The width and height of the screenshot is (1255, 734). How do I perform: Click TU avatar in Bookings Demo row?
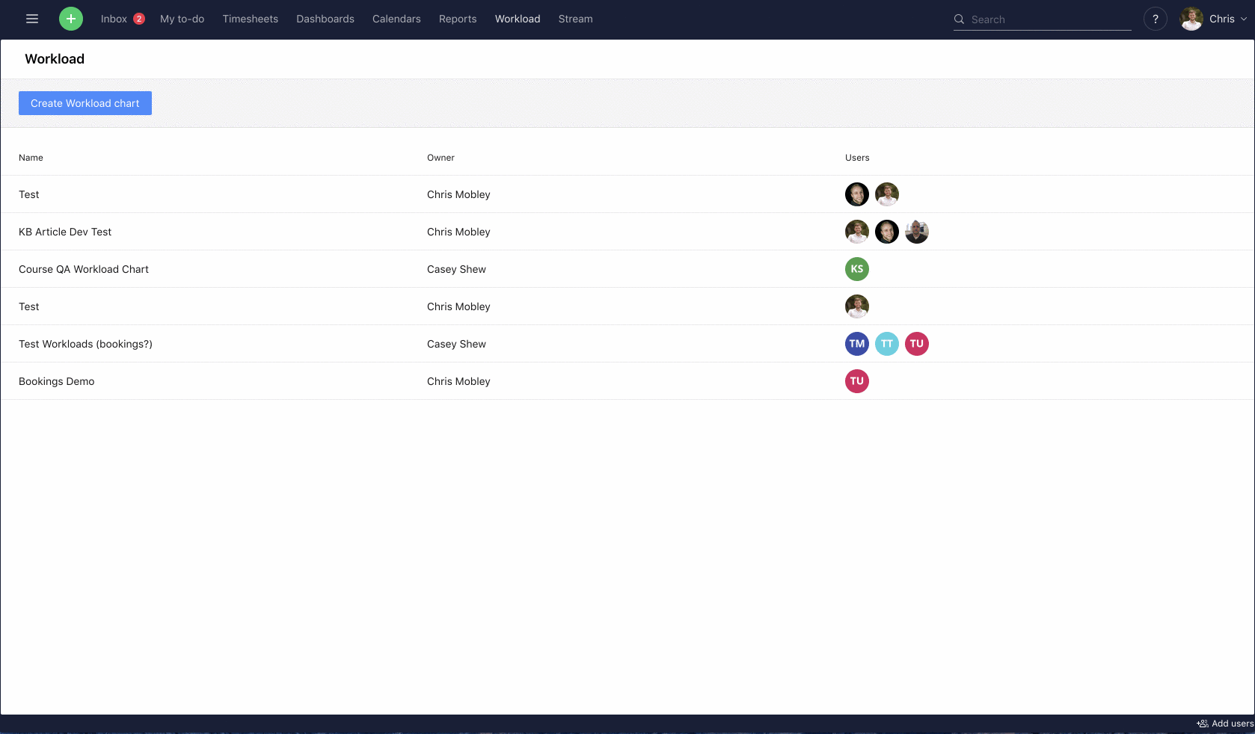click(857, 381)
